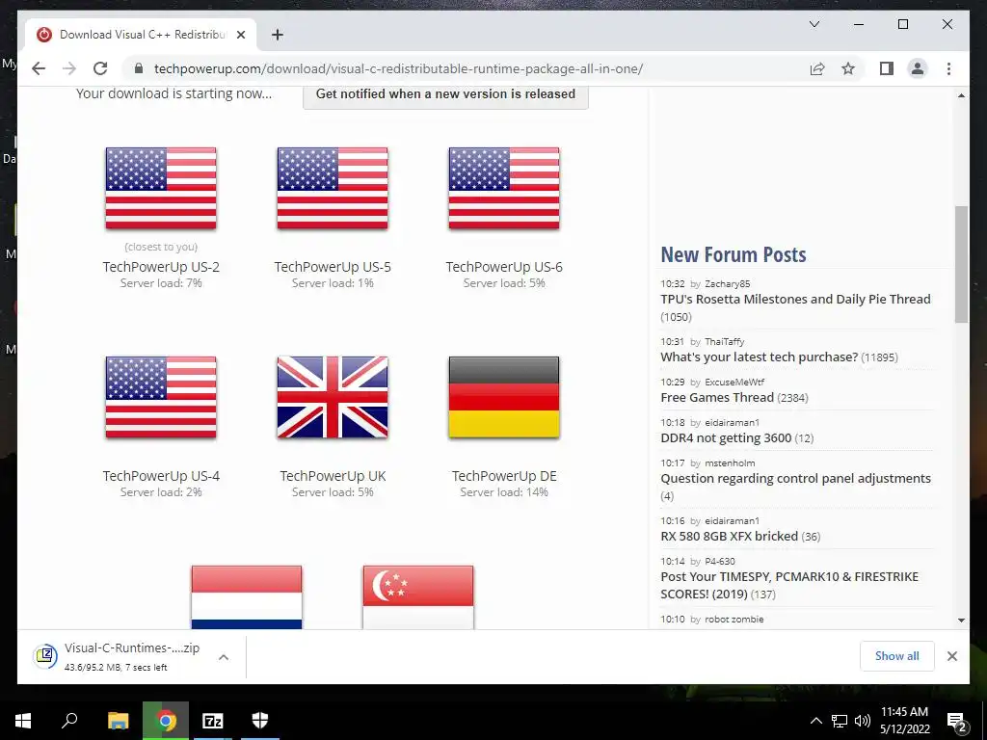Go back to the previous page
Image resolution: width=987 pixels, height=740 pixels.
coord(39,68)
